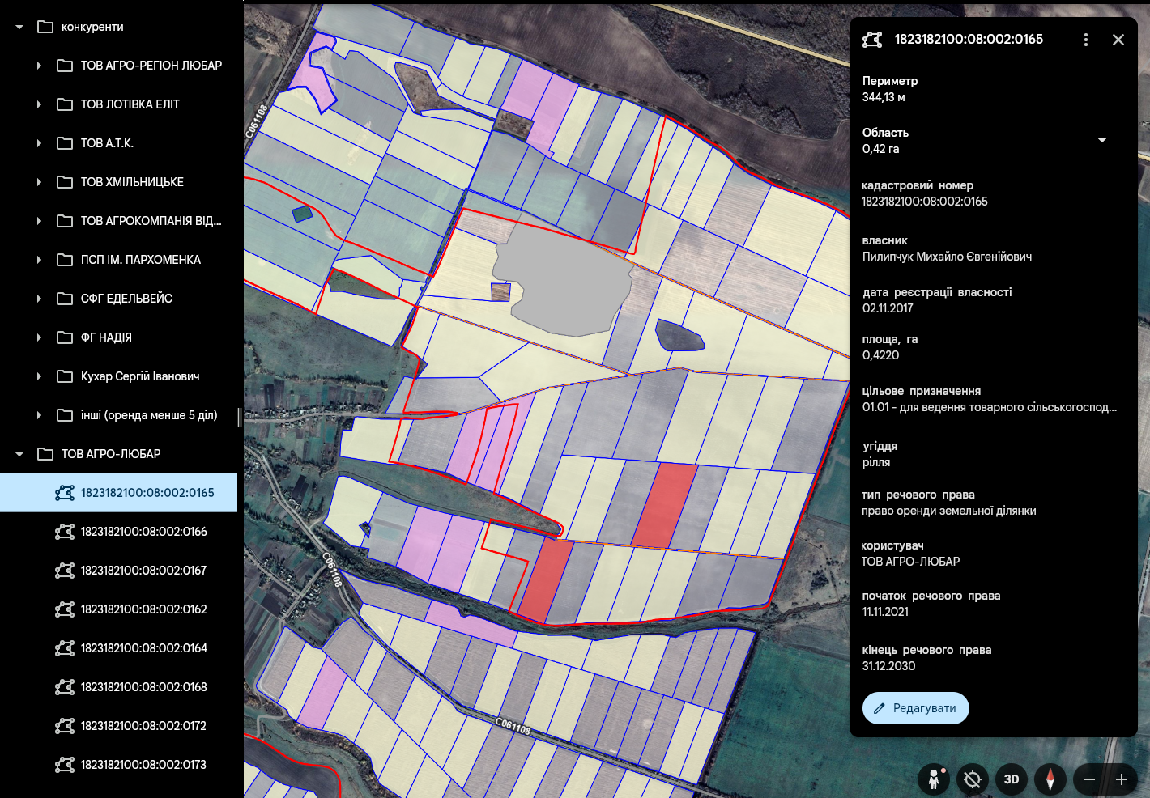Collapse the ТОВ АГРО-ЛЮБАР folder
This screenshot has width=1150, height=798.
(x=19, y=454)
